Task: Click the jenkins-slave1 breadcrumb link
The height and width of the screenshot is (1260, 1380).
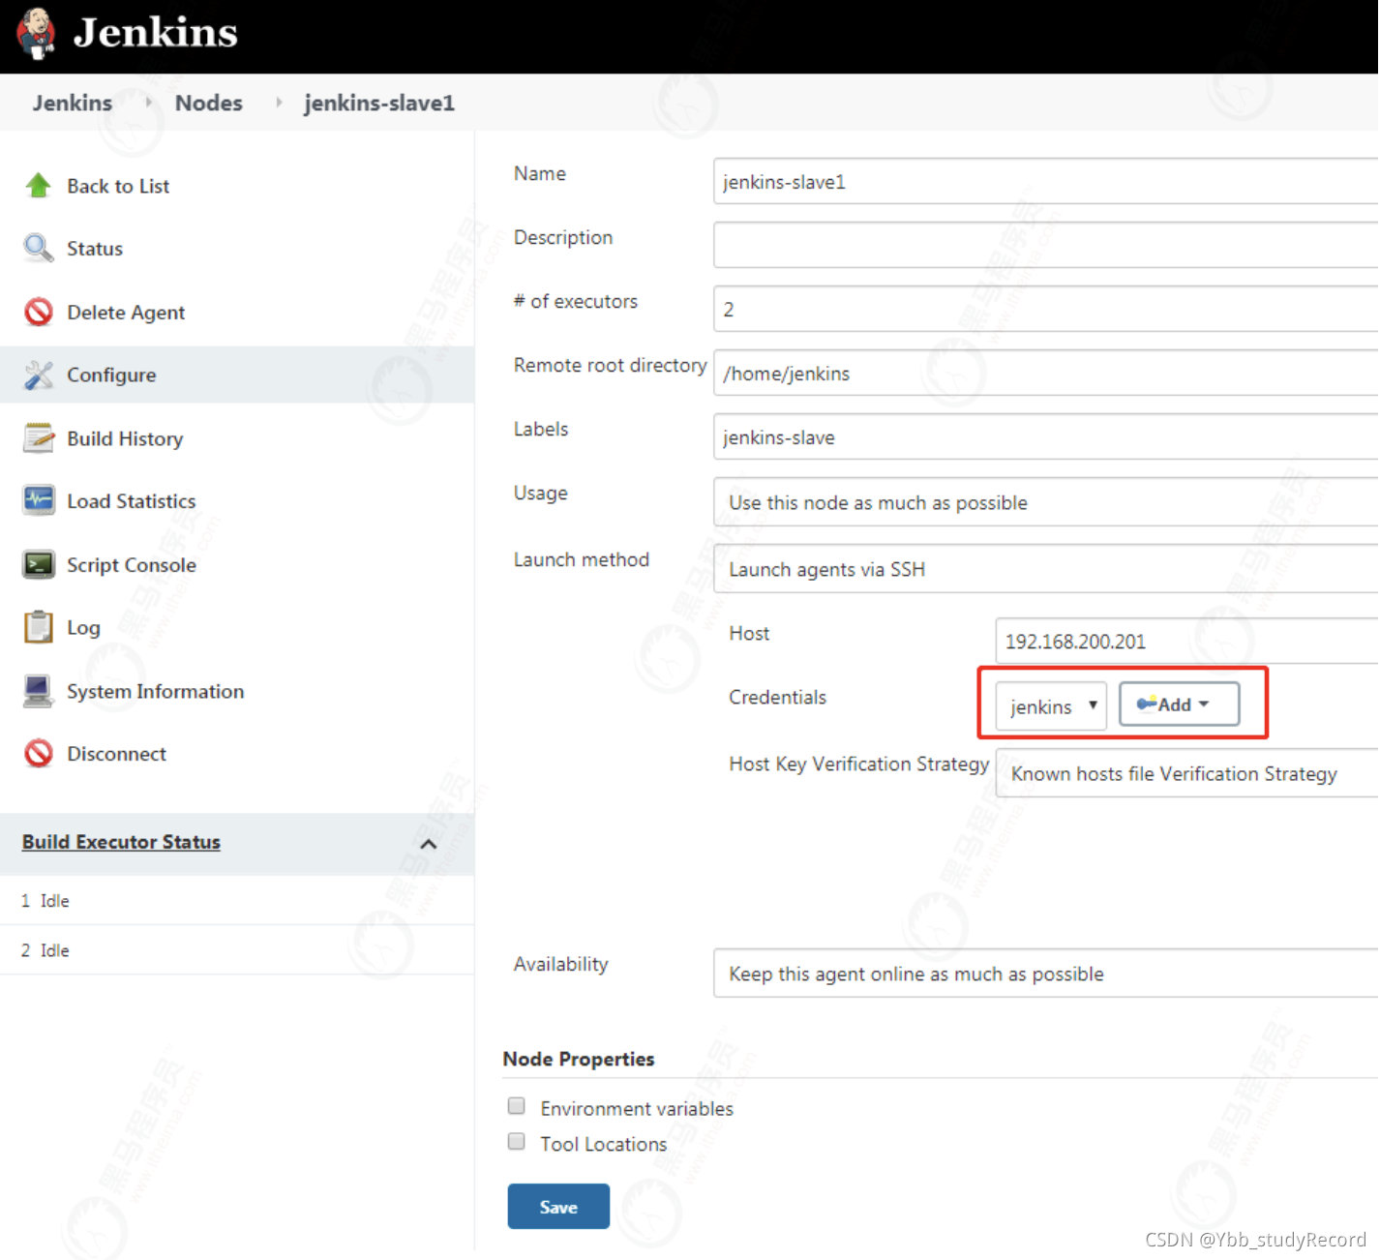Action: [x=379, y=103]
